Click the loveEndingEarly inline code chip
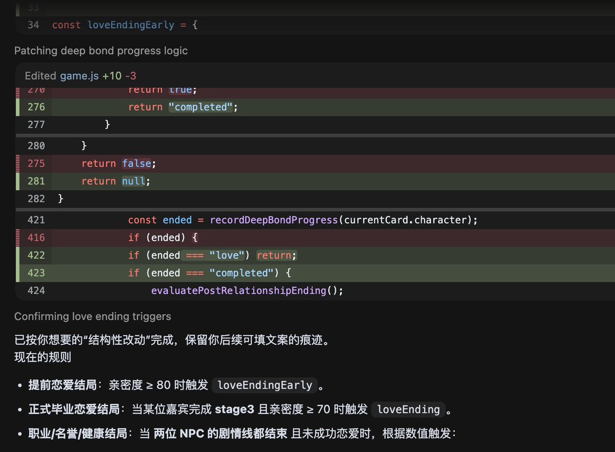 (265, 385)
